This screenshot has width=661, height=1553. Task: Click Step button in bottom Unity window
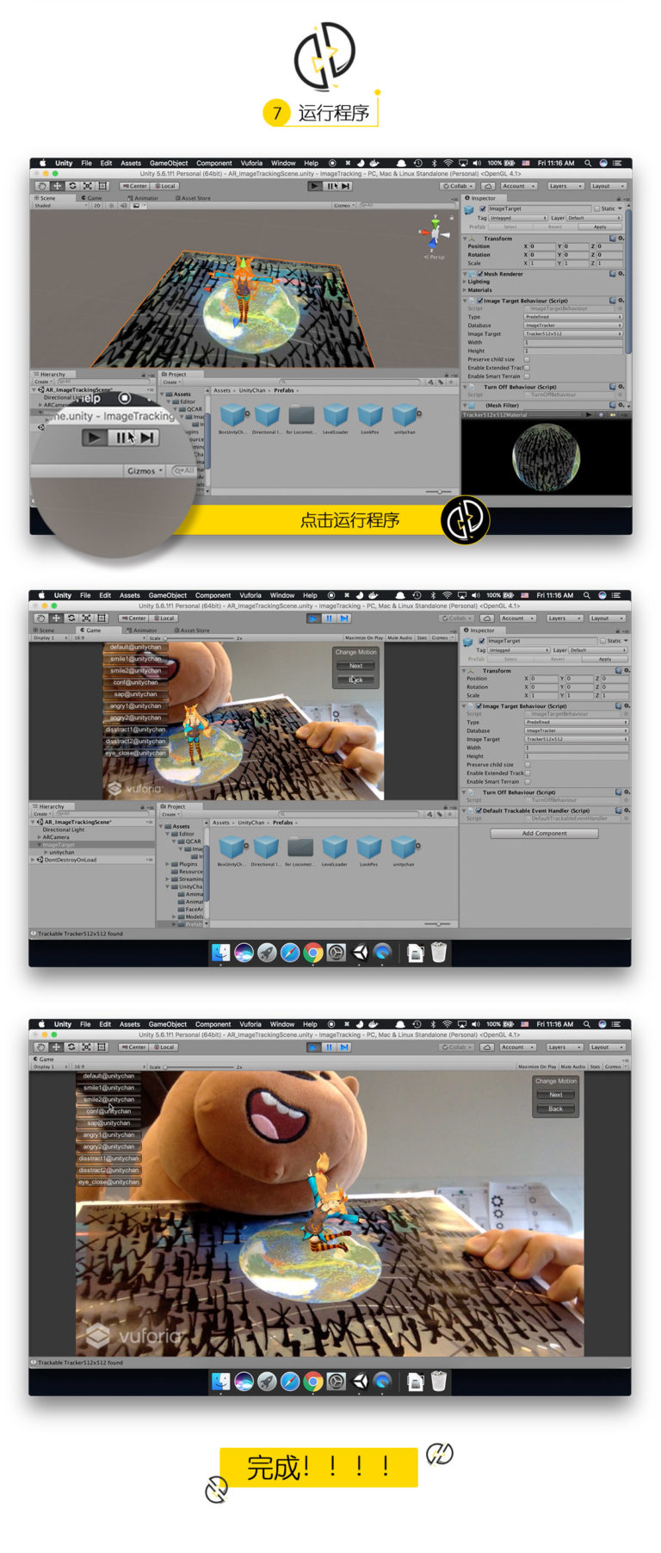coord(344,1047)
